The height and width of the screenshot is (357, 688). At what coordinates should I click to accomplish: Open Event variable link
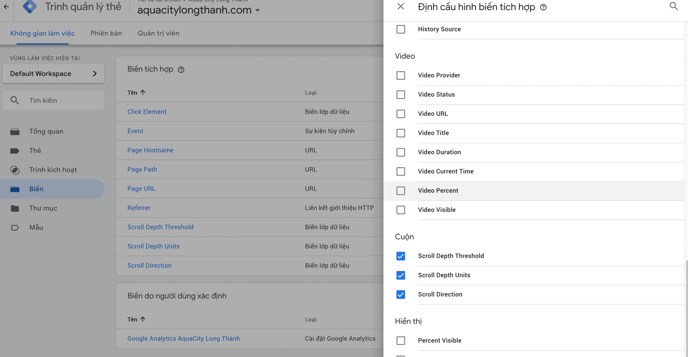[x=135, y=131]
